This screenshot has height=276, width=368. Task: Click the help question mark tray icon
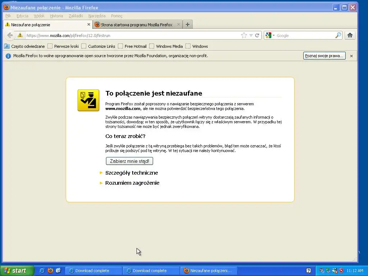[308, 271]
